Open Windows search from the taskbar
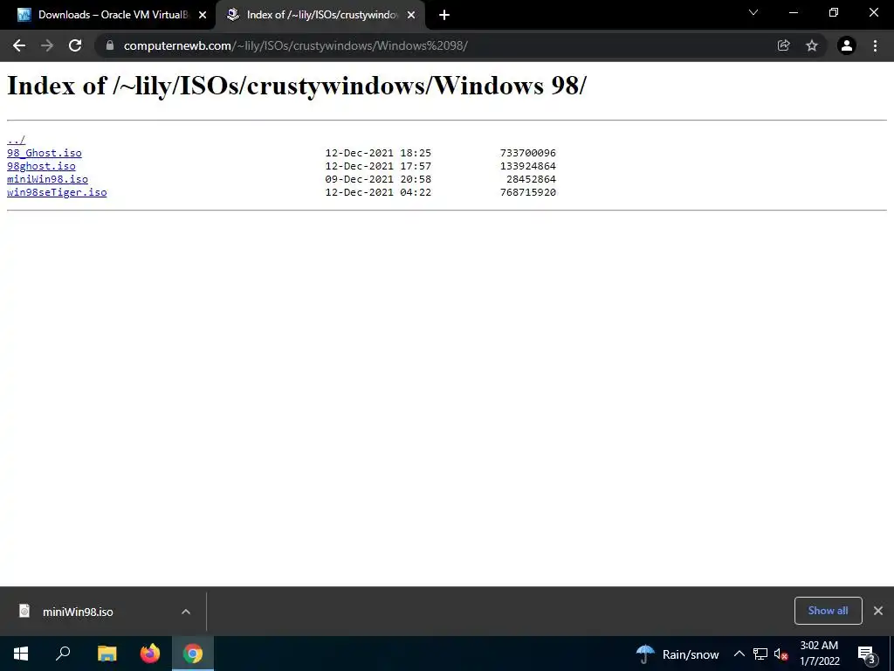This screenshot has width=894, height=671. pos(63,654)
